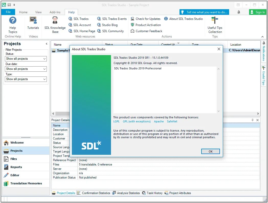The width and height of the screenshot is (268, 203).
Task: Click OK in the About dialog
Action: tap(210, 151)
